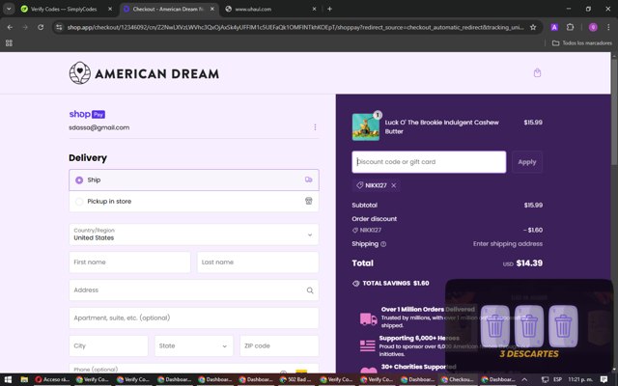Bookmark this page with the star icon
The width and height of the screenshot is (618, 386).
click(x=533, y=27)
